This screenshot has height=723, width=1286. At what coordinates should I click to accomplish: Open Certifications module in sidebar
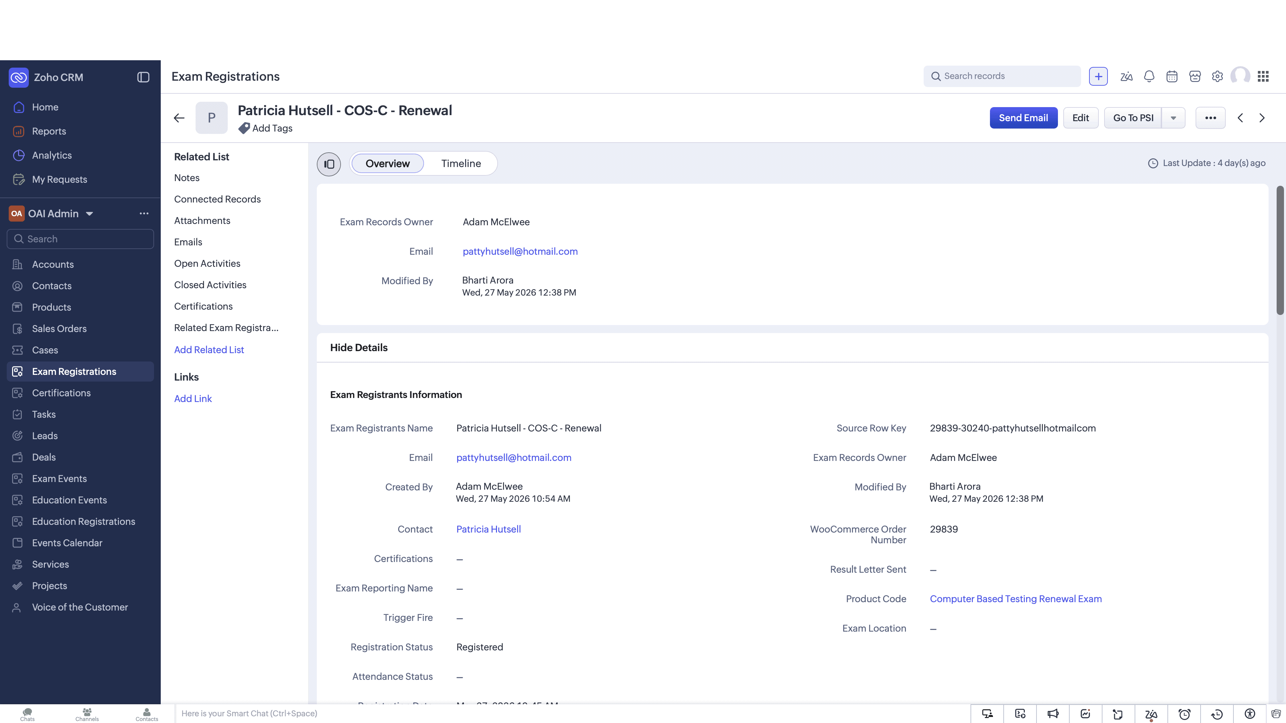80,393
